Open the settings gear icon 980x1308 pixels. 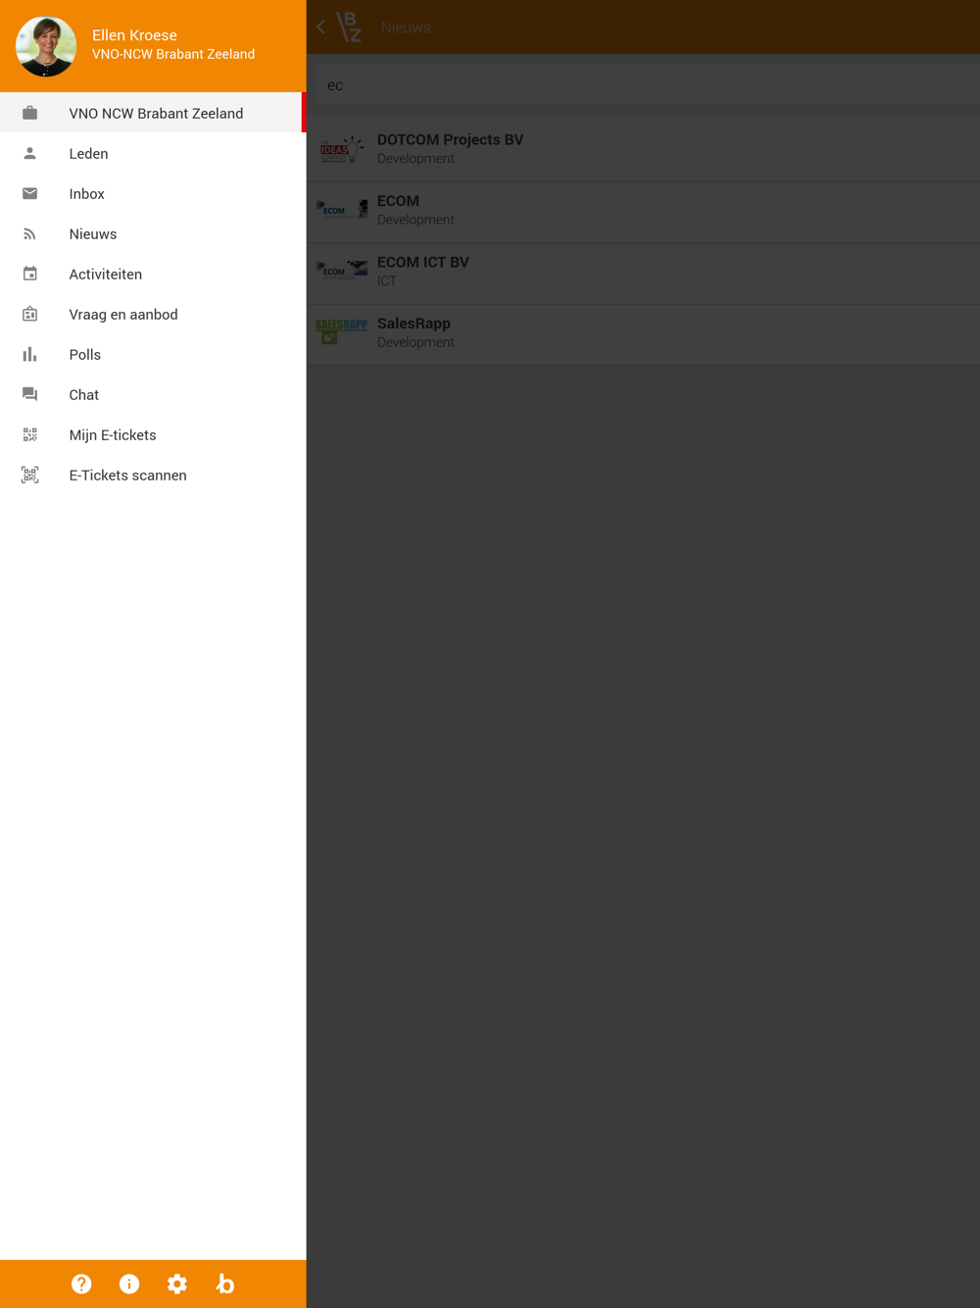(177, 1283)
